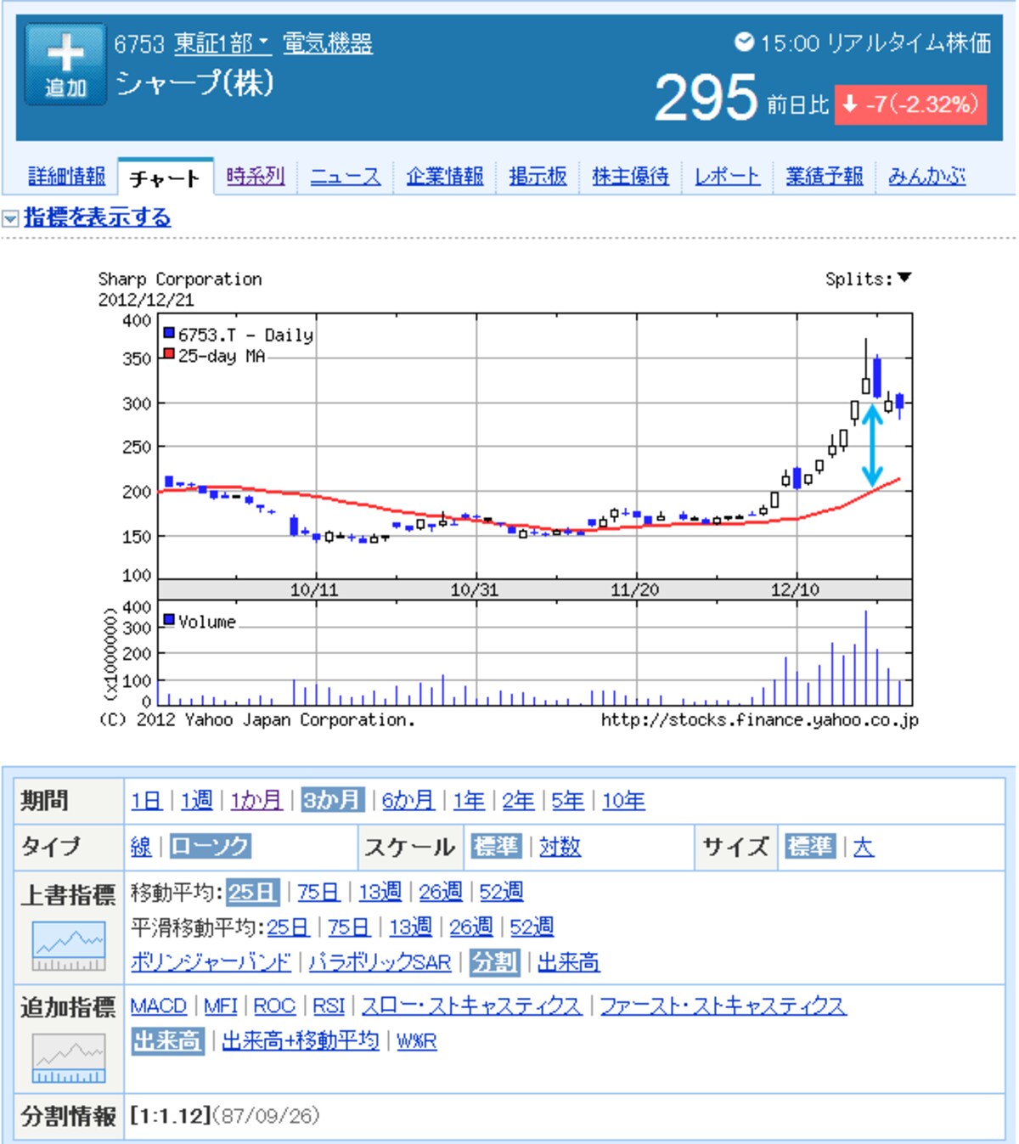Enable the 移動平均 26週 overlay

pos(441,892)
